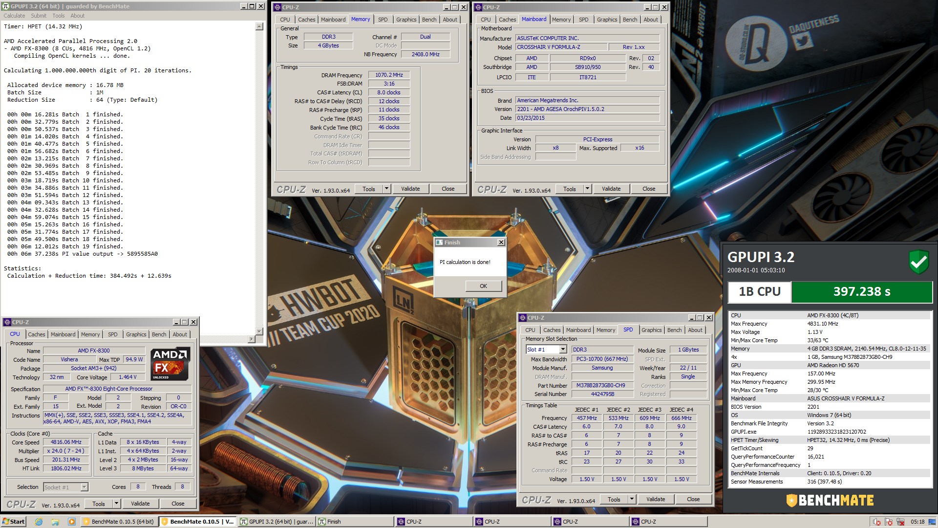Screen dimensions: 938x528
Task: Open the Tools menu in GPUPI
Action: click(59, 16)
